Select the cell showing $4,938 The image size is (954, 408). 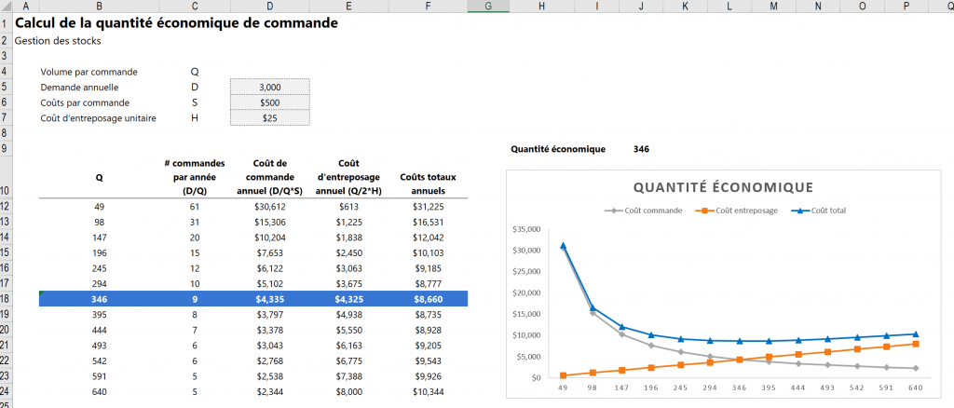click(348, 314)
